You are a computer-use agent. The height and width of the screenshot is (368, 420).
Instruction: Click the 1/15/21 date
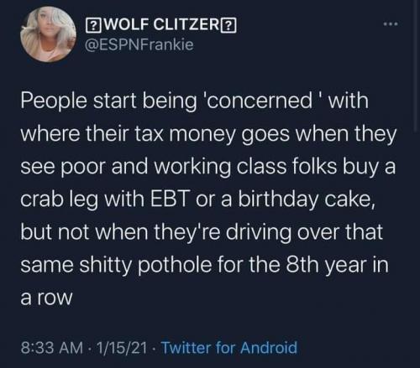[x=122, y=348]
